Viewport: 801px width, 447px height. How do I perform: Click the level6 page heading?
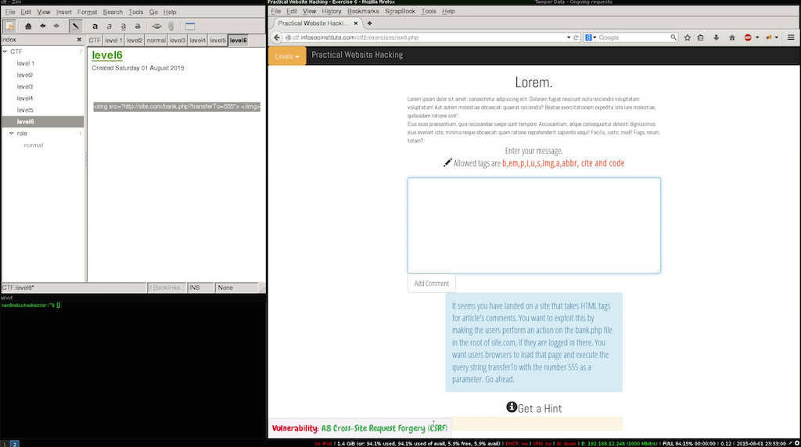107,55
